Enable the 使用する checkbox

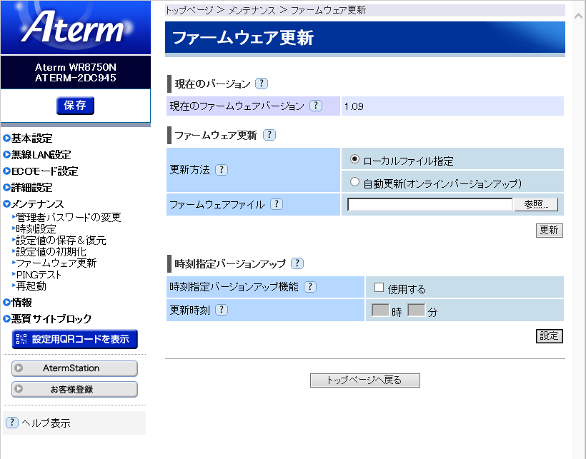[379, 288]
